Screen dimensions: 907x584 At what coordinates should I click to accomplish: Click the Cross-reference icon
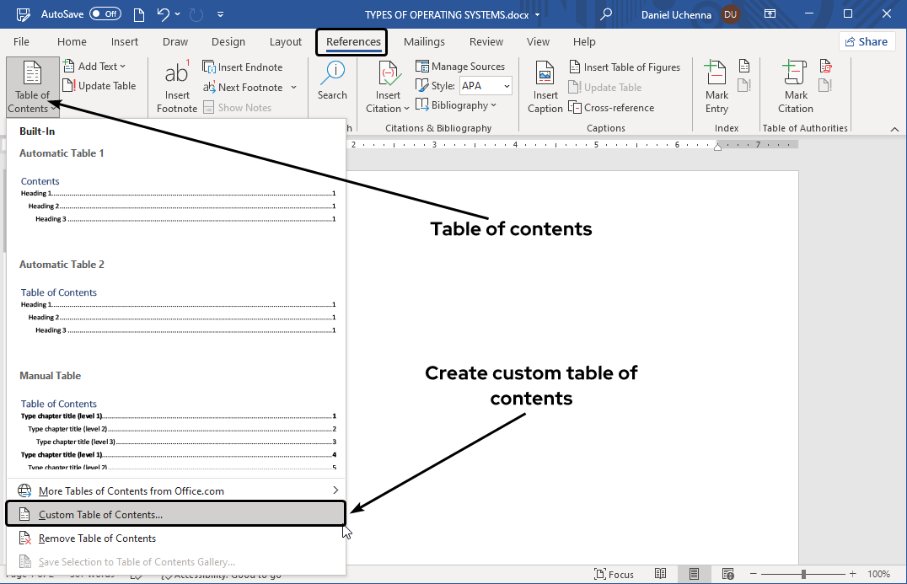coord(610,107)
